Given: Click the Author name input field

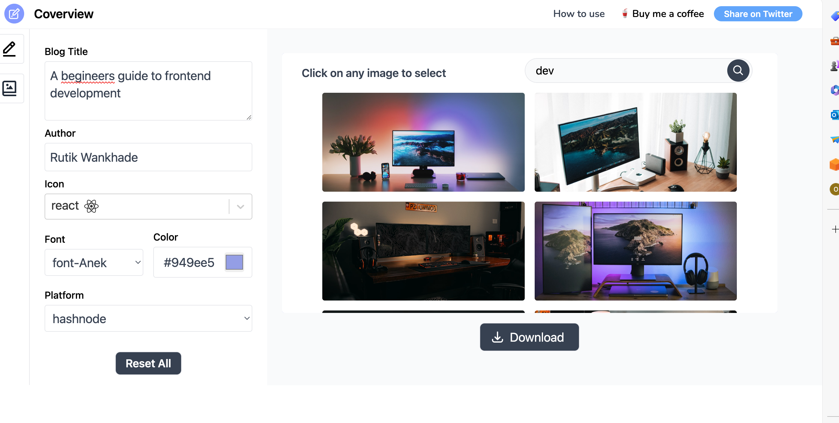Looking at the screenshot, I should 149,158.
